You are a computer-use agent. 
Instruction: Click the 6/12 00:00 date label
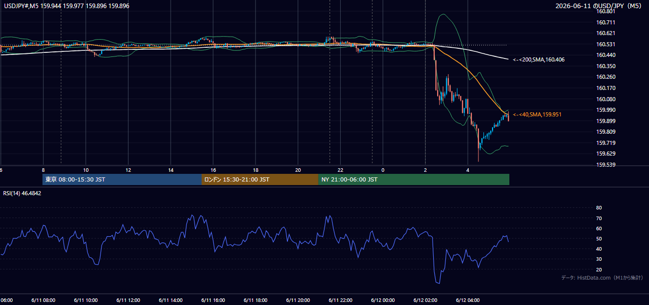(x=382, y=300)
